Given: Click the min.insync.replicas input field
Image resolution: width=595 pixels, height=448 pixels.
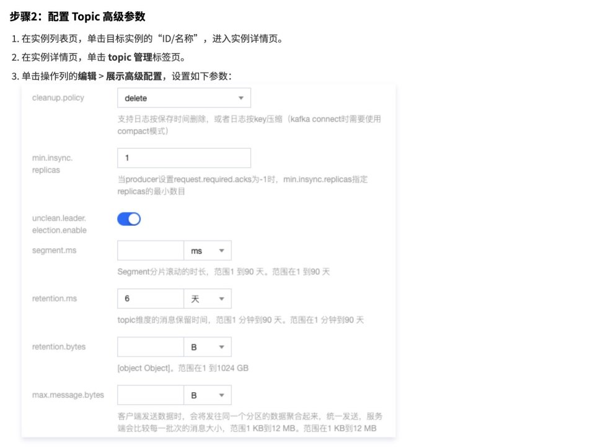Looking at the screenshot, I should [x=183, y=158].
